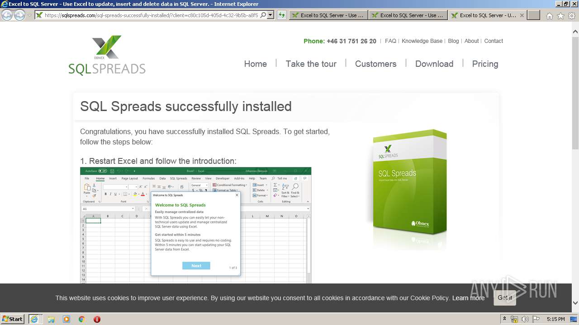Open the IE Home icon
Screen dimensions: 579x325
(549, 16)
